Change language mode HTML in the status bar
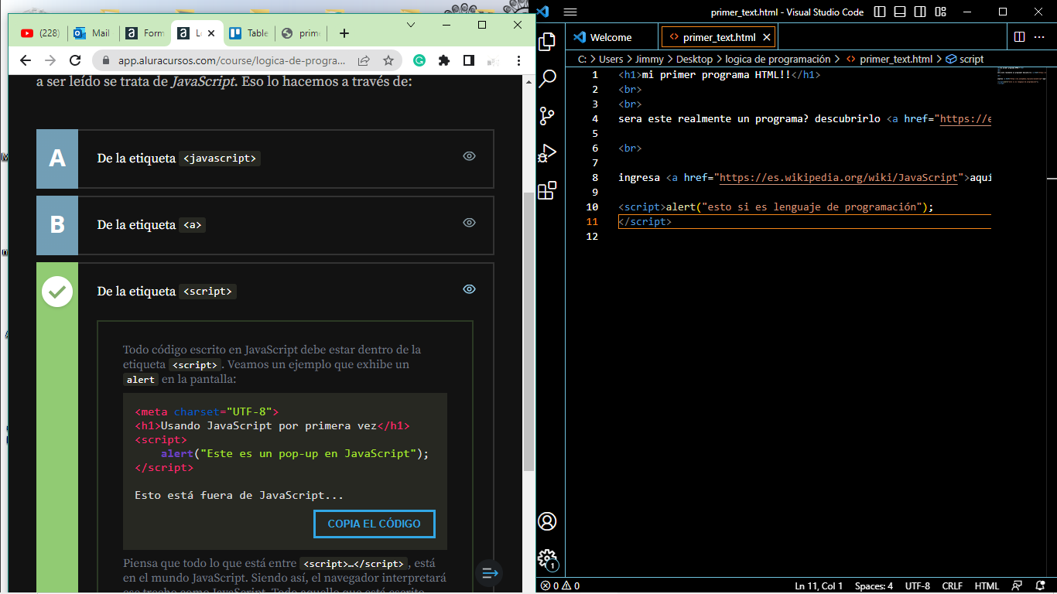1057x594 pixels. [x=987, y=586]
